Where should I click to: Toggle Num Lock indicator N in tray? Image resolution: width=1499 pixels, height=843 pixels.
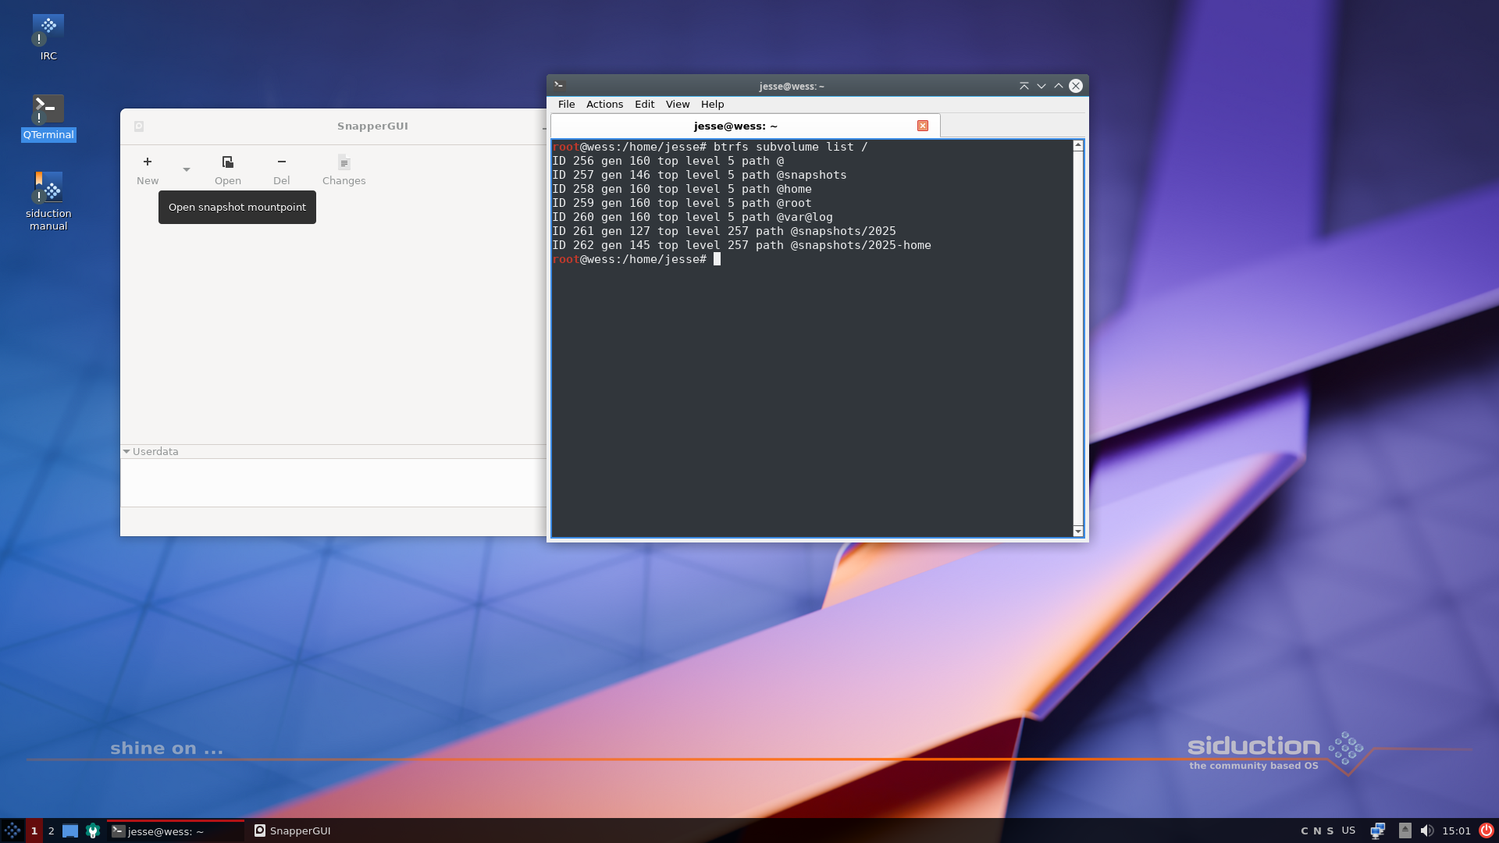click(1317, 831)
